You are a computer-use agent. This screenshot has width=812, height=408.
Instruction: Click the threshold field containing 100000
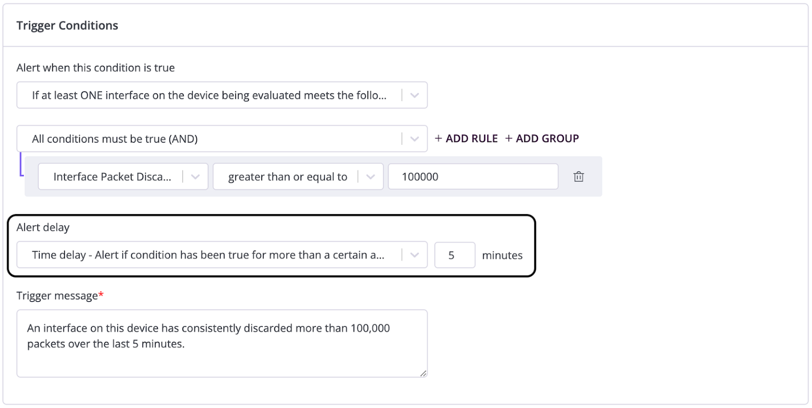[x=472, y=177]
